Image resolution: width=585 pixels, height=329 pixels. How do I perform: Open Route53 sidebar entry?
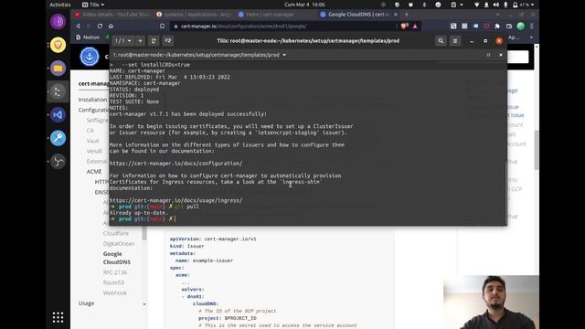113,282
